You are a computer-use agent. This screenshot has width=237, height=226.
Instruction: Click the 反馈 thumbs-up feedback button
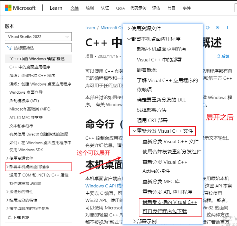[x=223, y=56]
